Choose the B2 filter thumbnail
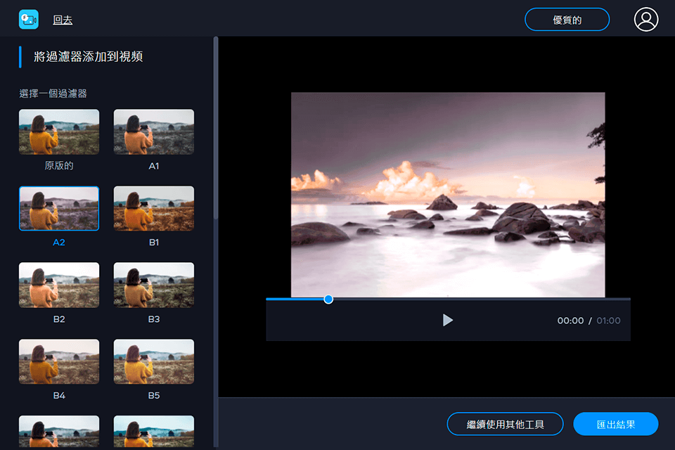The image size is (675, 450). (x=59, y=285)
